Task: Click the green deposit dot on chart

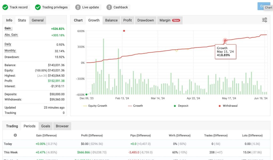Action: tap(86, 94)
